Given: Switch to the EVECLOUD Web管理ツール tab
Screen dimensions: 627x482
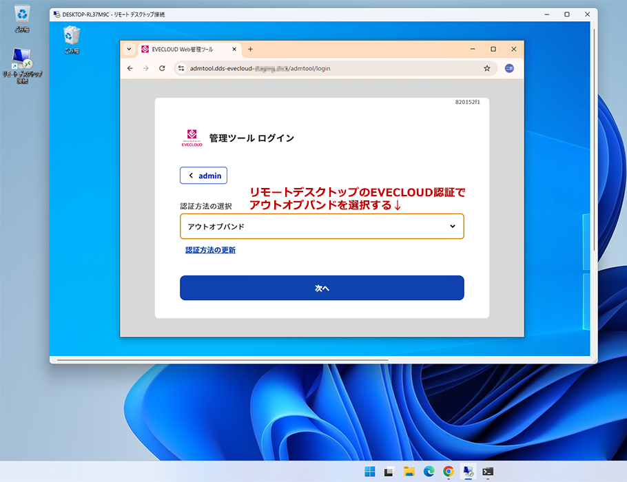Looking at the screenshot, I should [183, 50].
